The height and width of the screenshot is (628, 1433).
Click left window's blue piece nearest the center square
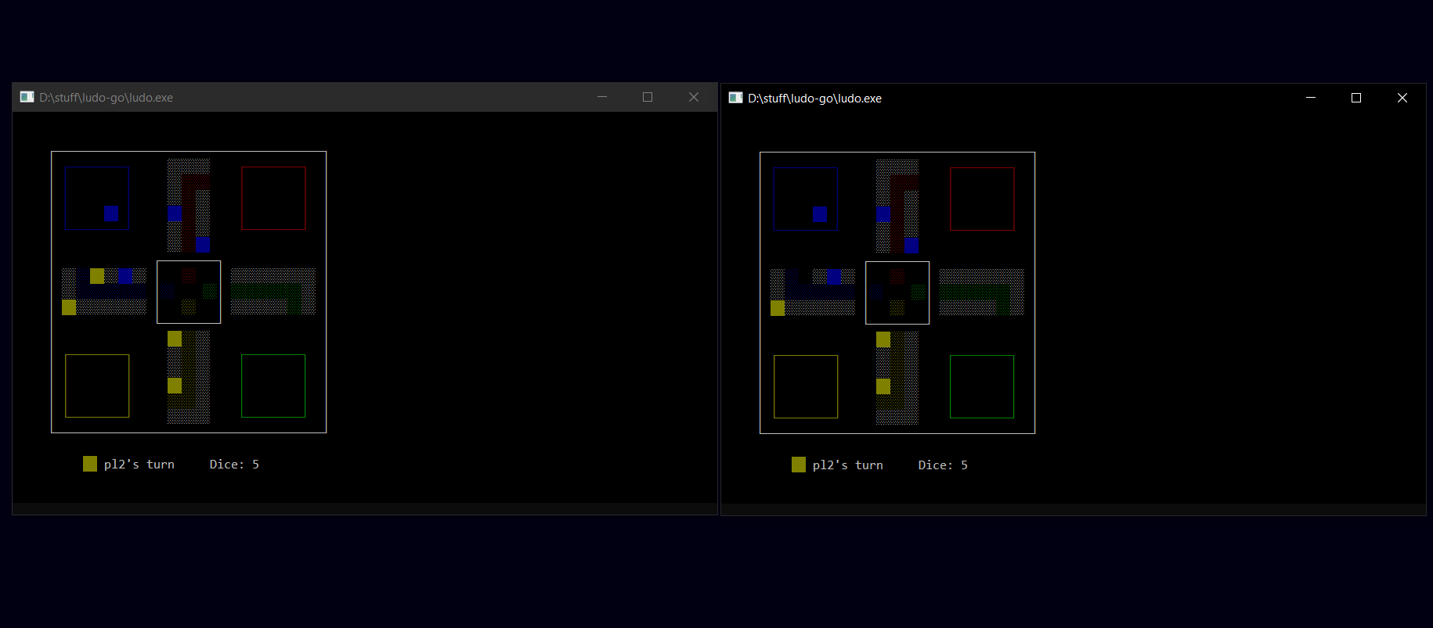[203, 245]
